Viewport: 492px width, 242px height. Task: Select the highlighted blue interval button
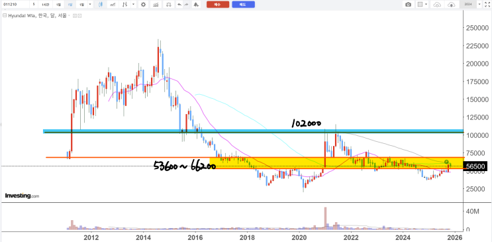(x=70, y=5)
